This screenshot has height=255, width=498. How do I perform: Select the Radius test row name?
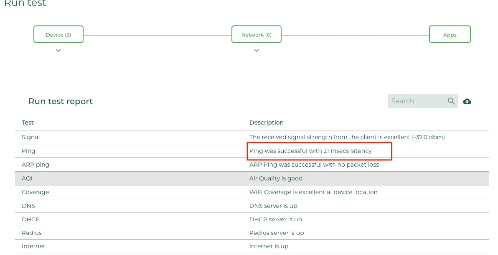pos(32,232)
